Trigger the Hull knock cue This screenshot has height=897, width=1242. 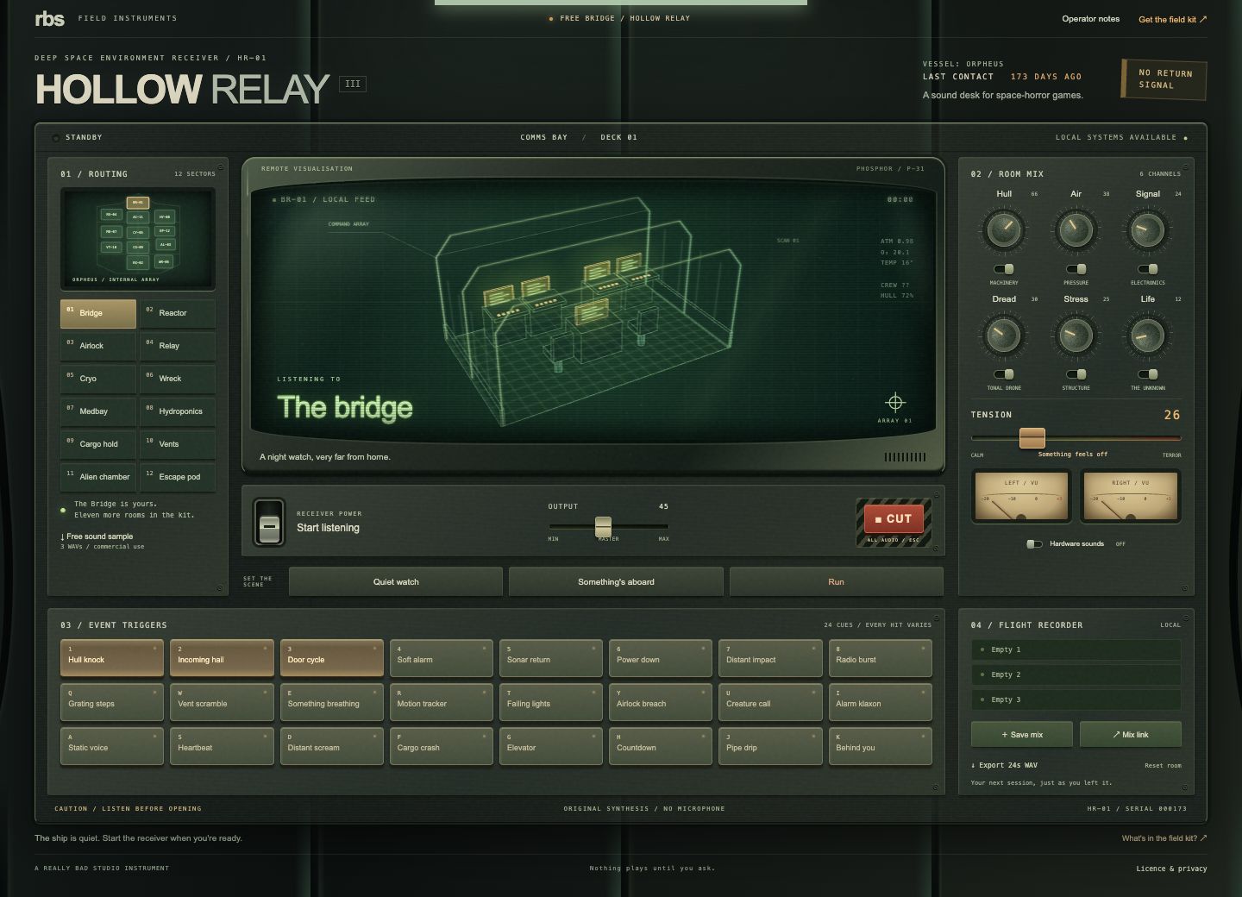112,658
